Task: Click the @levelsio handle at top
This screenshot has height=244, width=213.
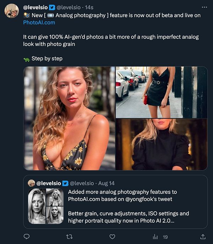Action: point(70,7)
